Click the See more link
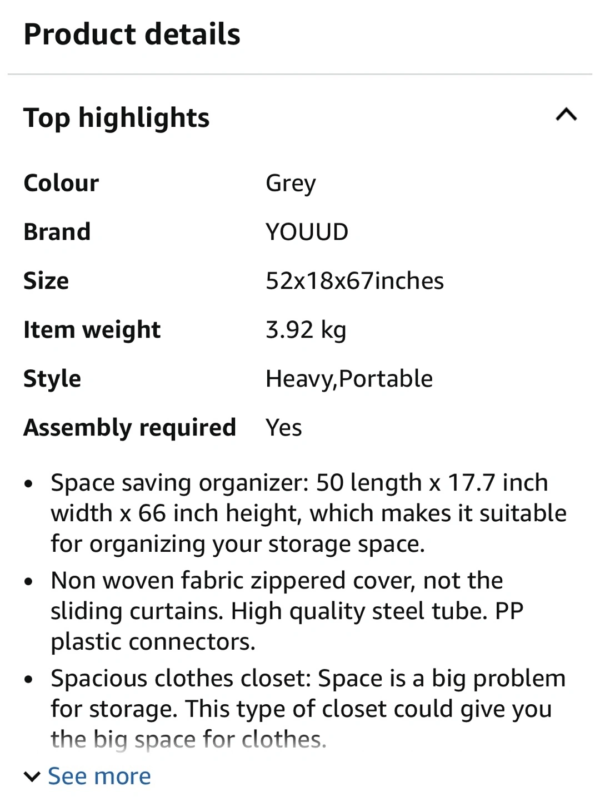600x801 pixels. tap(99, 776)
